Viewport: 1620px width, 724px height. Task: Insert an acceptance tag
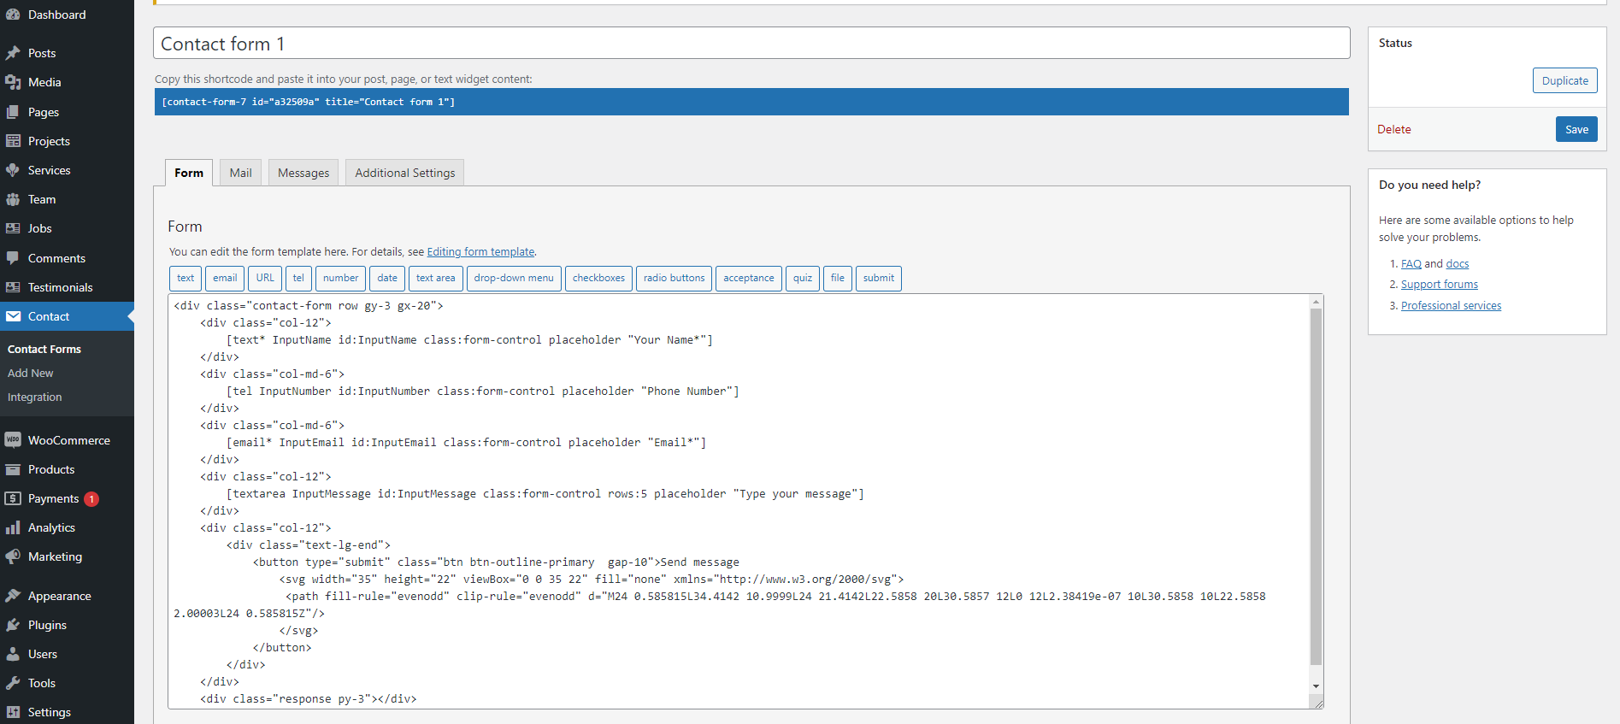pyautogui.click(x=748, y=279)
